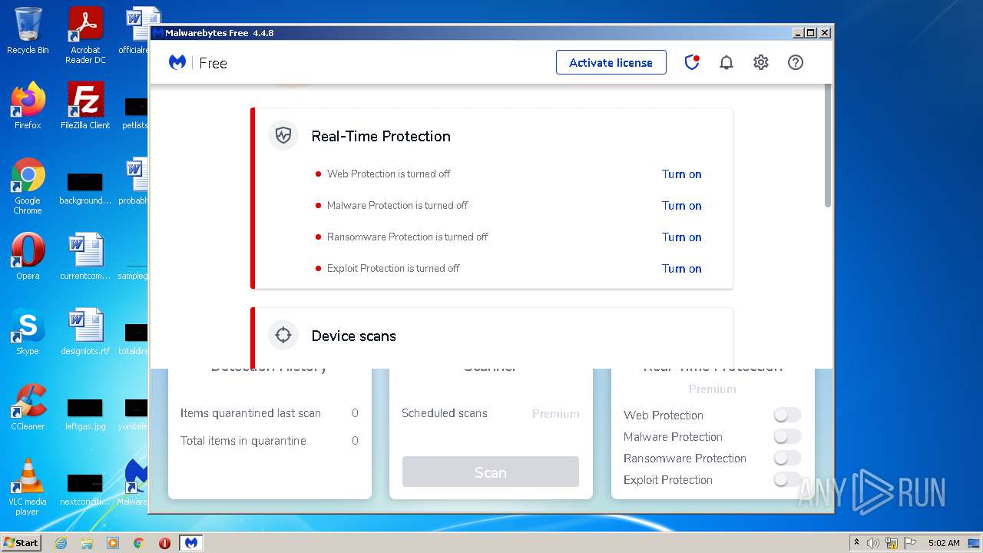Click the Action Center flag icon
This screenshot has height=553, width=983.
909,543
